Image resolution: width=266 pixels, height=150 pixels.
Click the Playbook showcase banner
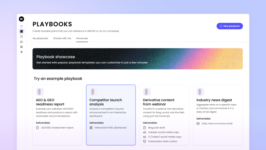click(138, 59)
